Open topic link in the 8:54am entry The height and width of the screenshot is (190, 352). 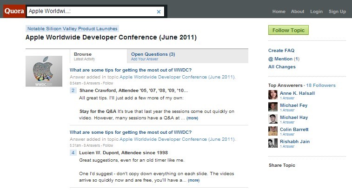pyautogui.click(x=177, y=77)
